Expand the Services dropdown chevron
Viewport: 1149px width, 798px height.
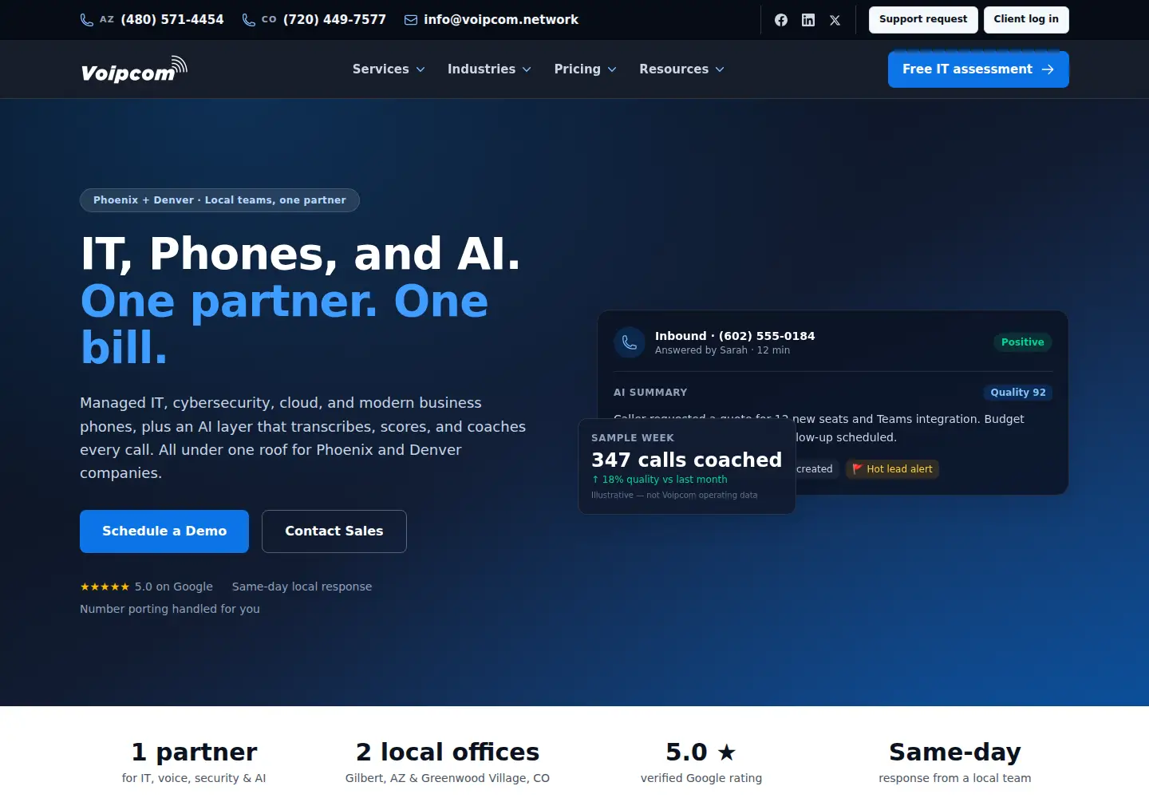click(421, 69)
